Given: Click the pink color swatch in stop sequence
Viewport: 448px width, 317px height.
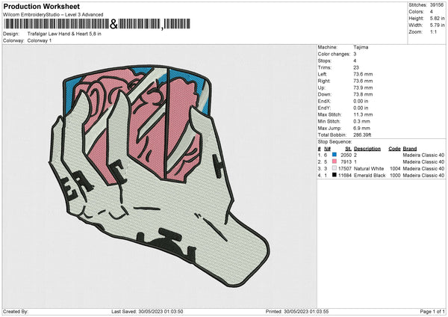Looking at the screenshot, I should coord(335,161).
